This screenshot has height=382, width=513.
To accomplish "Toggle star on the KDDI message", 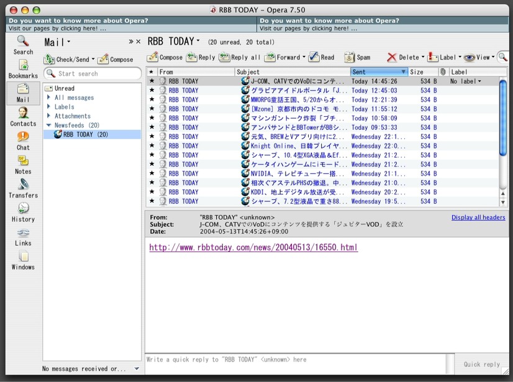I will click(x=152, y=192).
